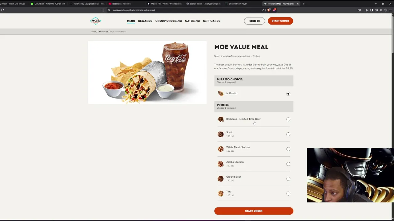The width and height of the screenshot is (394, 221).
Task: Click Select a location for accurate pricing
Action: (x=232, y=56)
